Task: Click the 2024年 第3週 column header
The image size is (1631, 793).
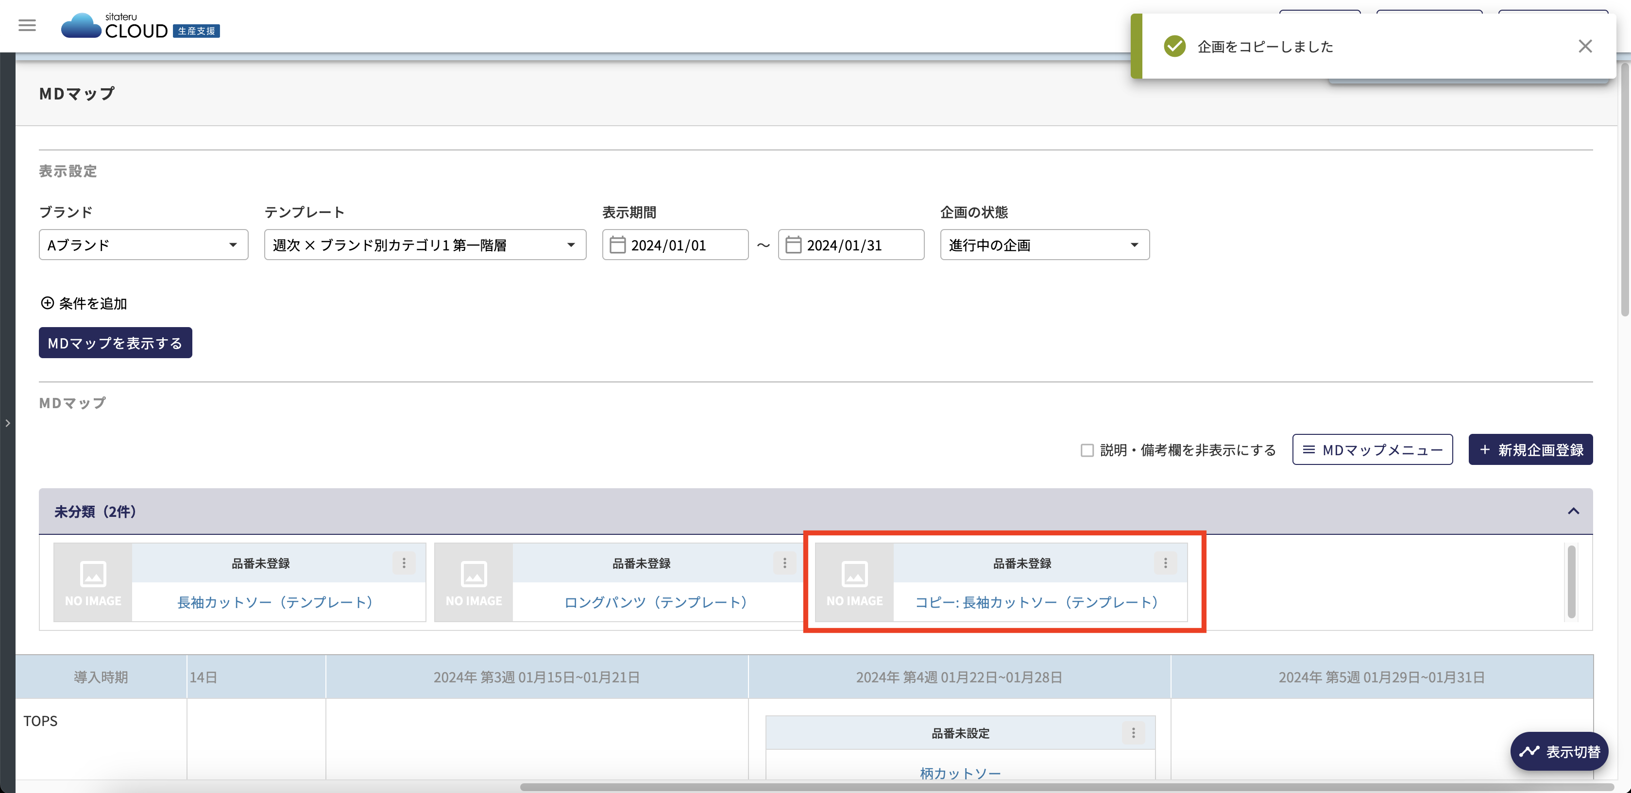Action: (537, 677)
